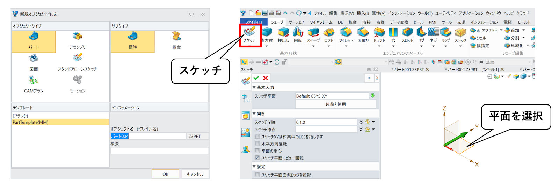The height and width of the screenshot is (187, 559).
Task: Switch to the ワイヤフレーム ribbon tab
Action: (321, 22)
